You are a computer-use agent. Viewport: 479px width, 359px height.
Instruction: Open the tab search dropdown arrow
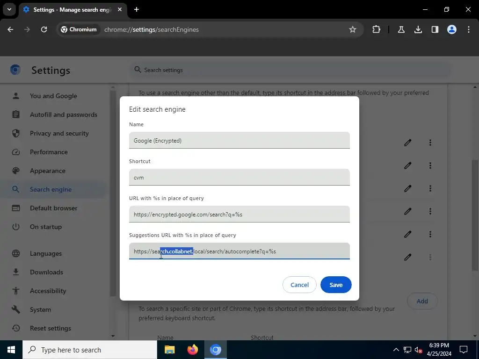[x=9, y=9]
